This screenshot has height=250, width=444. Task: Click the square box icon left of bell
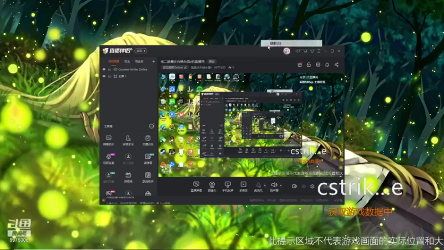coord(318,64)
